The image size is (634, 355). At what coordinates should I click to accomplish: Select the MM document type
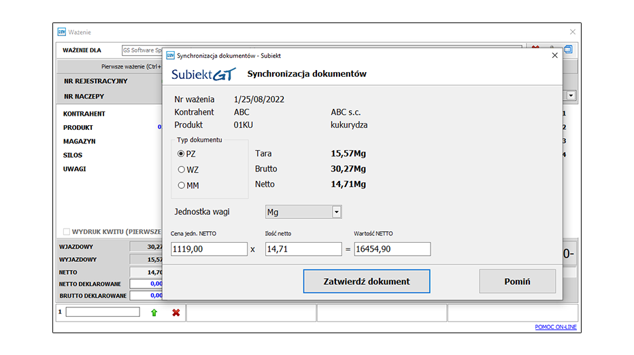point(182,185)
